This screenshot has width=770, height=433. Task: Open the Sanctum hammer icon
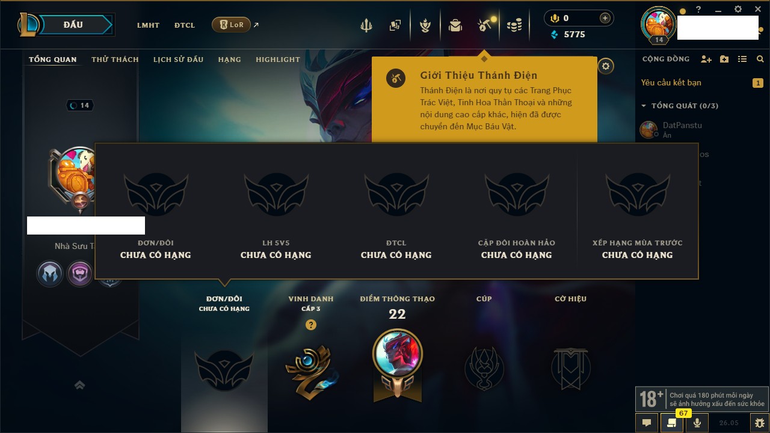click(x=485, y=25)
